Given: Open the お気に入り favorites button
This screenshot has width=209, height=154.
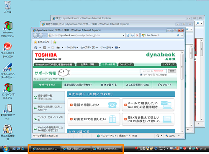Looking at the screenshot, I should 42,42.
